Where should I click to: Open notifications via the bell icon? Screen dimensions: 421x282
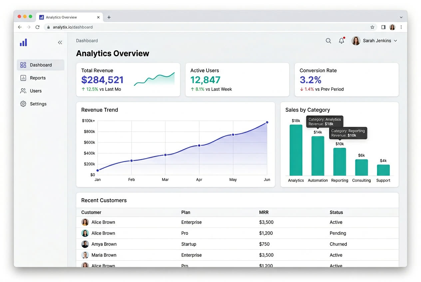[341, 41]
